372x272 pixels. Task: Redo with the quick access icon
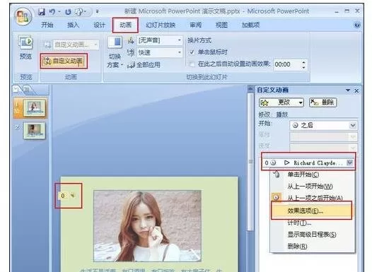tap(68, 11)
